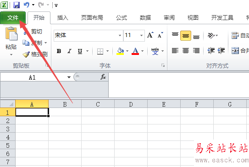The width and height of the screenshot is (249, 167).
Task: Click the text Orientation icon
Action: pyautogui.click(x=211, y=36)
